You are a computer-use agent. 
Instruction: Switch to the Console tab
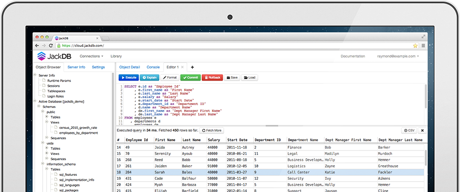pyautogui.click(x=153, y=67)
